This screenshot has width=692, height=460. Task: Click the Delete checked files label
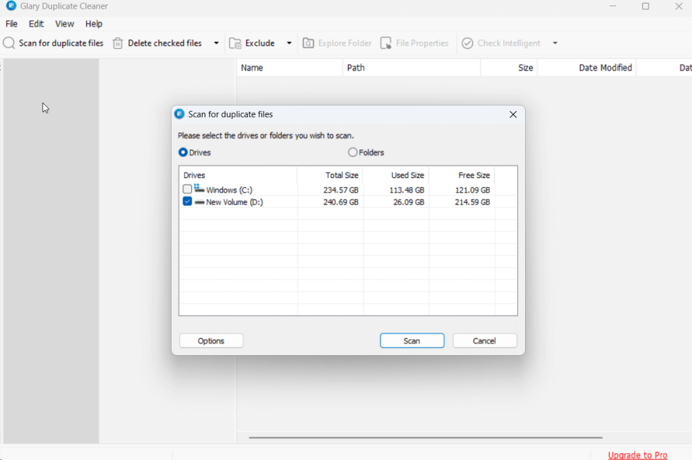pyautogui.click(x=165, y=43)
